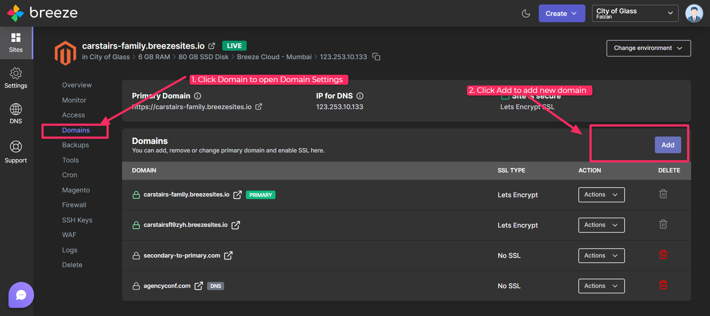Click lock icon for carstairsfl9zyh.breezesites.io

(136, 225)
